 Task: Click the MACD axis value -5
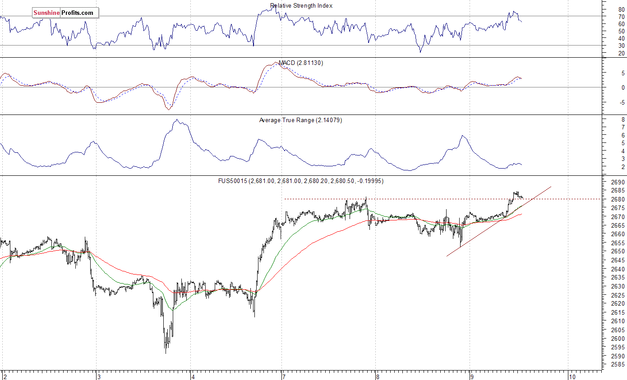tap(622, 102)
